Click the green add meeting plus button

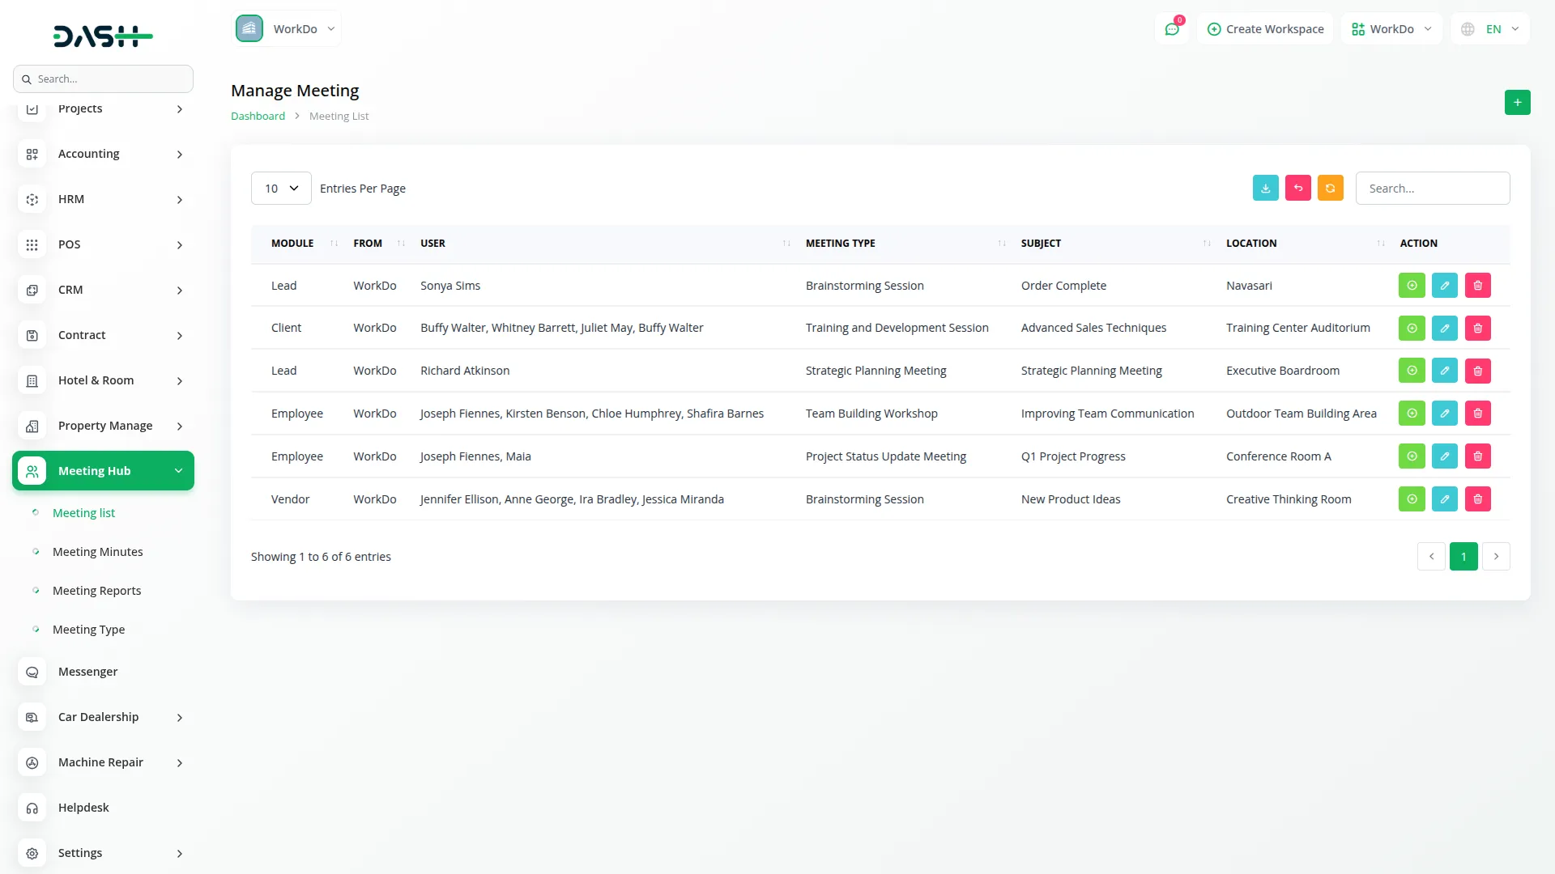pyautogui.click(x=1517, y=103)
